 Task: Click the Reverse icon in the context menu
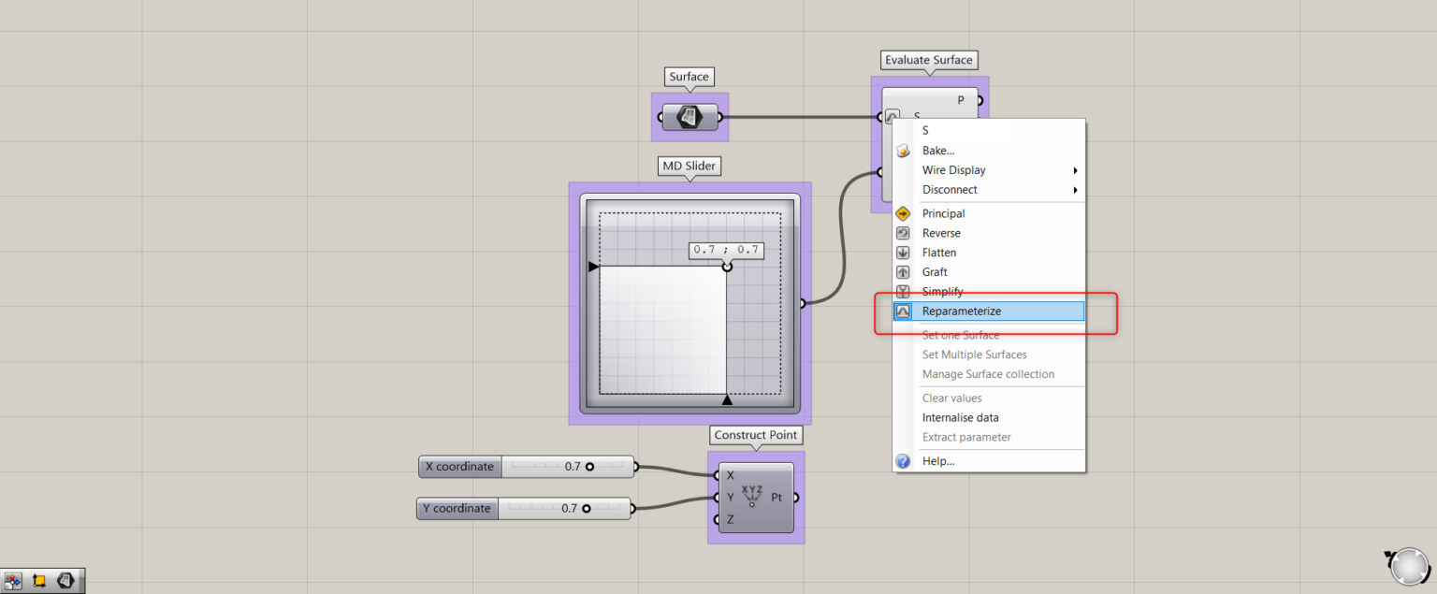pos(903,233)
